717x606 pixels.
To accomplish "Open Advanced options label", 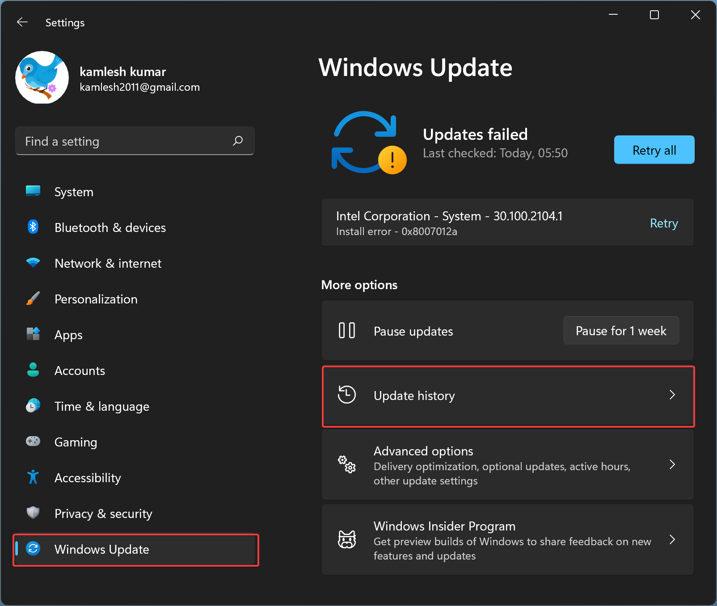I will (x=423, y=451).
